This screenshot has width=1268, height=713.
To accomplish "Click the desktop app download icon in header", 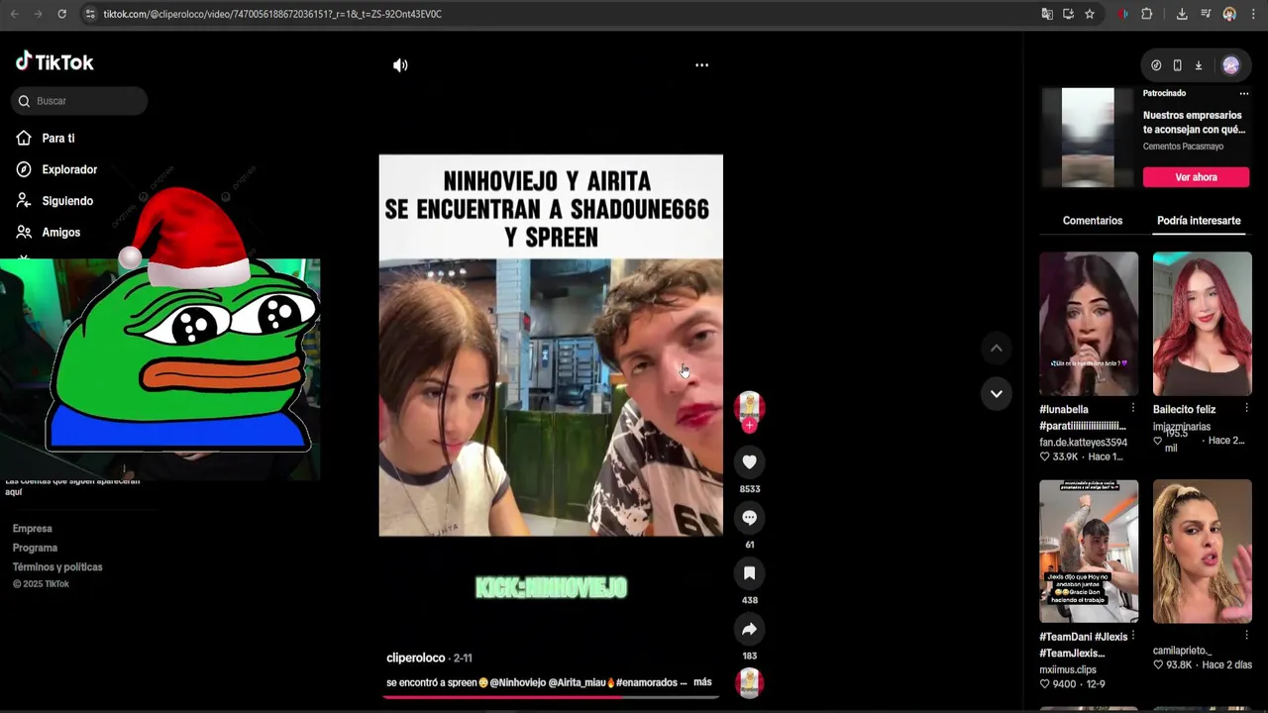I will click(x=1199, y=65).
